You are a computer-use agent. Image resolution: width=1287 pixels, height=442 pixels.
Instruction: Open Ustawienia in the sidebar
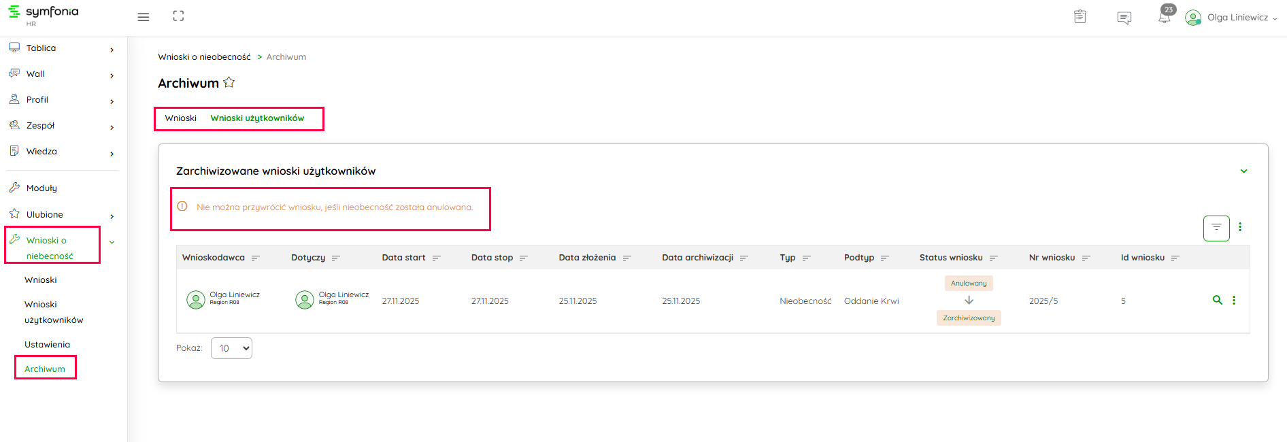tap(47, 345)
